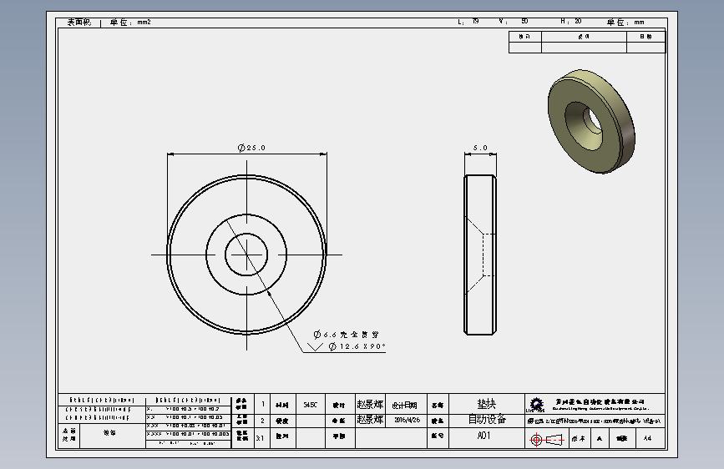Image resolution: width=724 pixels, height=469 pixels.
Task: Click the red projection symbol in title block
Action: [547, 440]
